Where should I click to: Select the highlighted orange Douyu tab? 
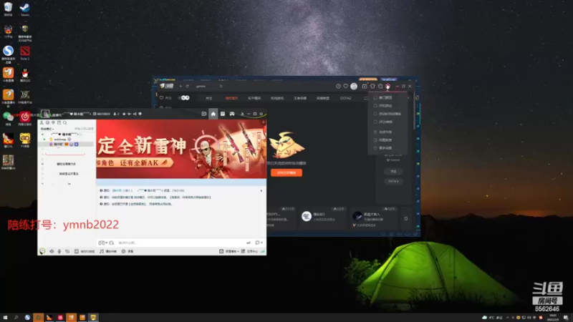pyautogui.click(x=231, y=98)
